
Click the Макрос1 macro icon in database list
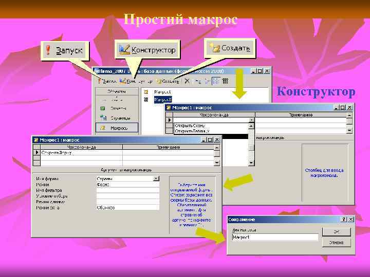[146, 92]
